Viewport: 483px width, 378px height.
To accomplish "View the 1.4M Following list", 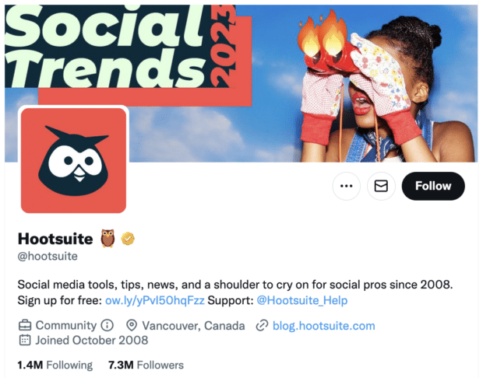I will (55, 365).
